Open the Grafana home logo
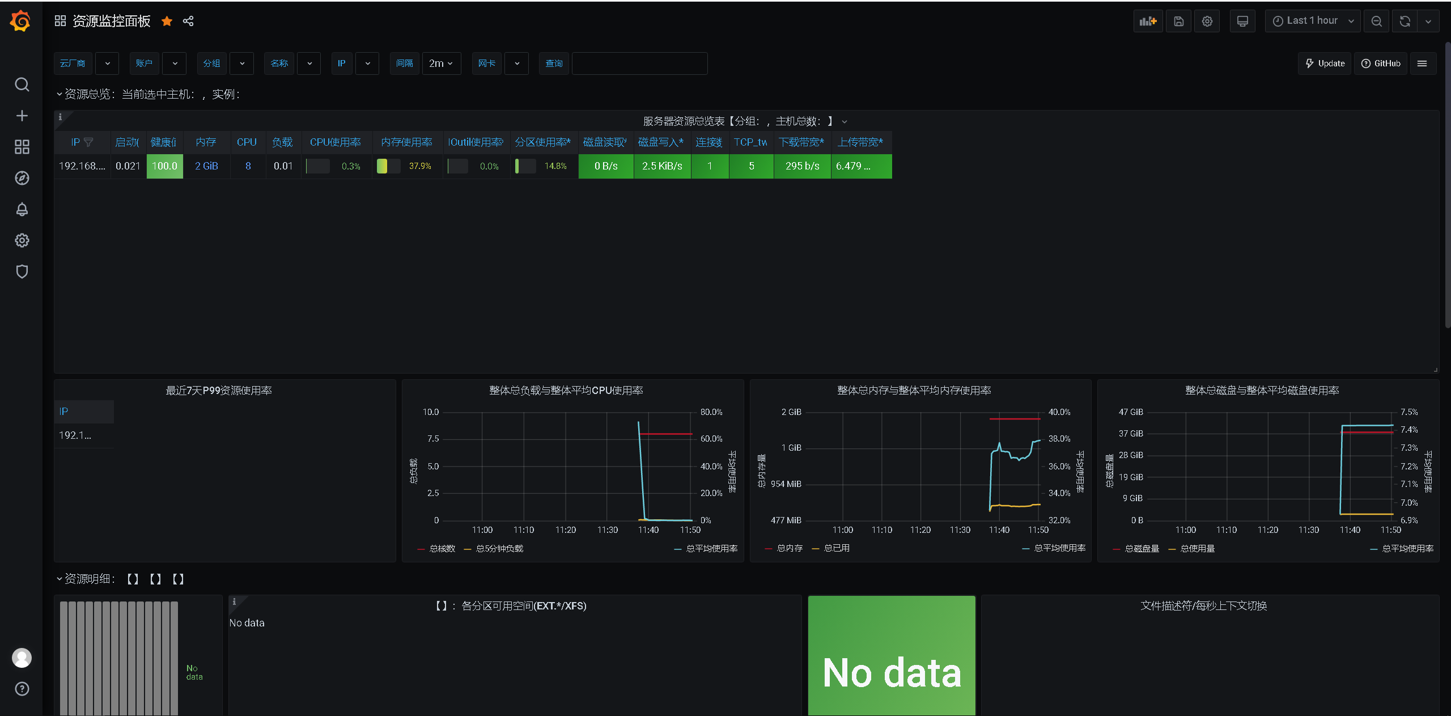1451x716 pixels. pos(21,21)
